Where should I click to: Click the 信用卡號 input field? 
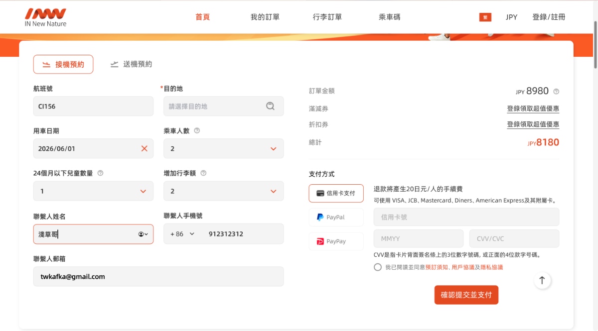coord(466,217)
